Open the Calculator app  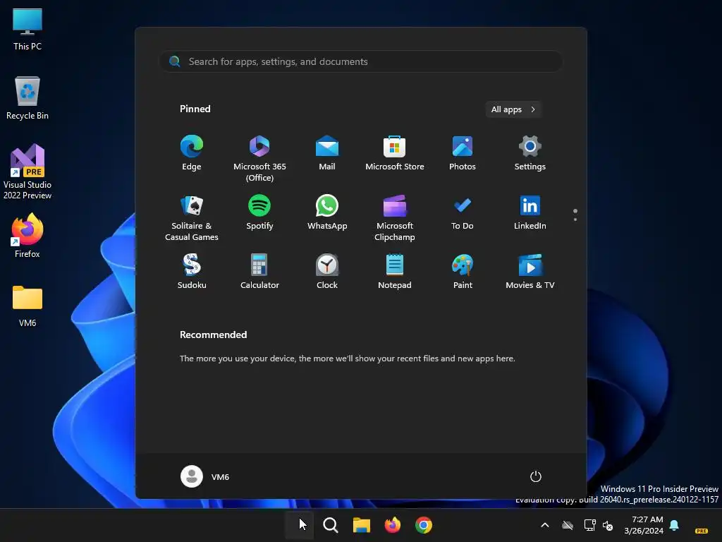(x=259, y=272)
